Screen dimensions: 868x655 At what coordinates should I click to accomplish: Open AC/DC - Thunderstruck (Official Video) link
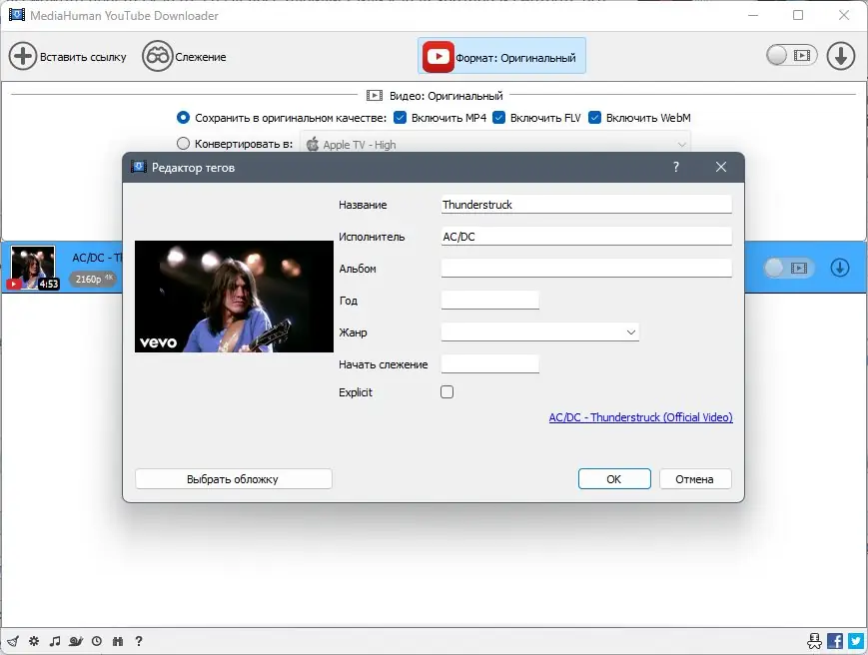(x=640, y=417)
